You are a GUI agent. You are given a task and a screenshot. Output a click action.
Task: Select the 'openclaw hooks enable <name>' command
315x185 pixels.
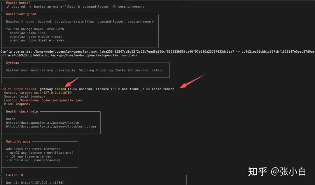36,37
